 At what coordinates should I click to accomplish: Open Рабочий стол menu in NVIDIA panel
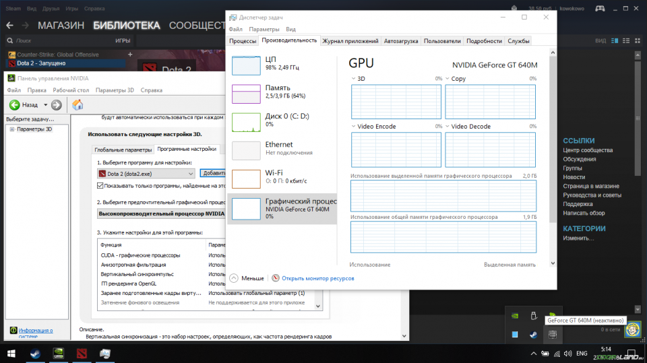click(x=71, y=90)
